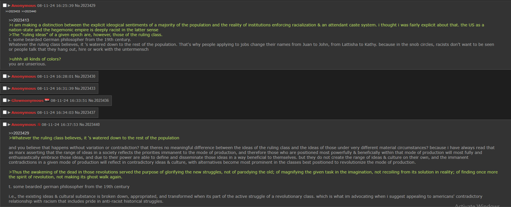This screenshot has width=511, height=207.
Task: Expand post menu arrow for No.2023429
Action: pyautogui.click(x=9, y=5)
